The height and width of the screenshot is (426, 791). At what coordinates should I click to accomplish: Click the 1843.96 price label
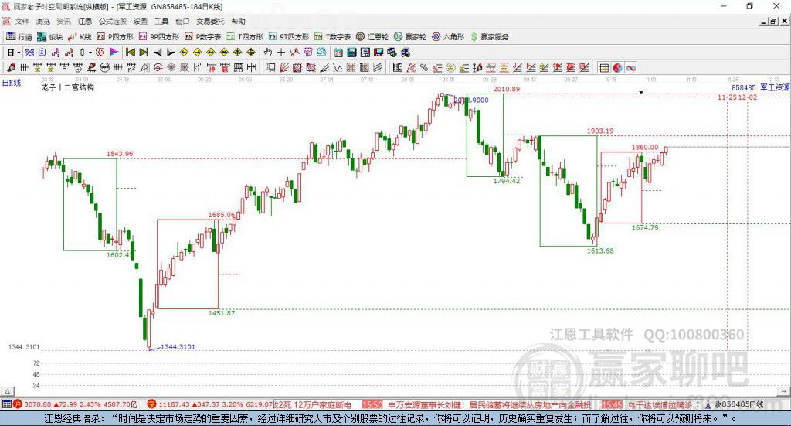120,153
